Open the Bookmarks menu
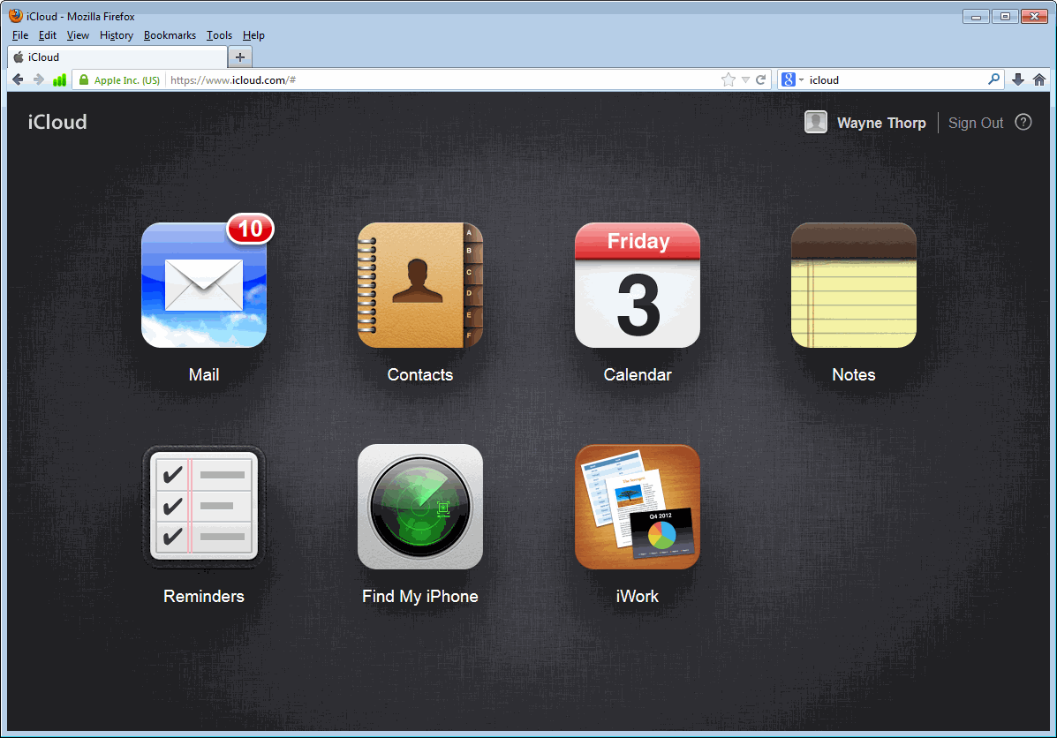This screenshot has height=738, width=1057. [x=170, y=35]
